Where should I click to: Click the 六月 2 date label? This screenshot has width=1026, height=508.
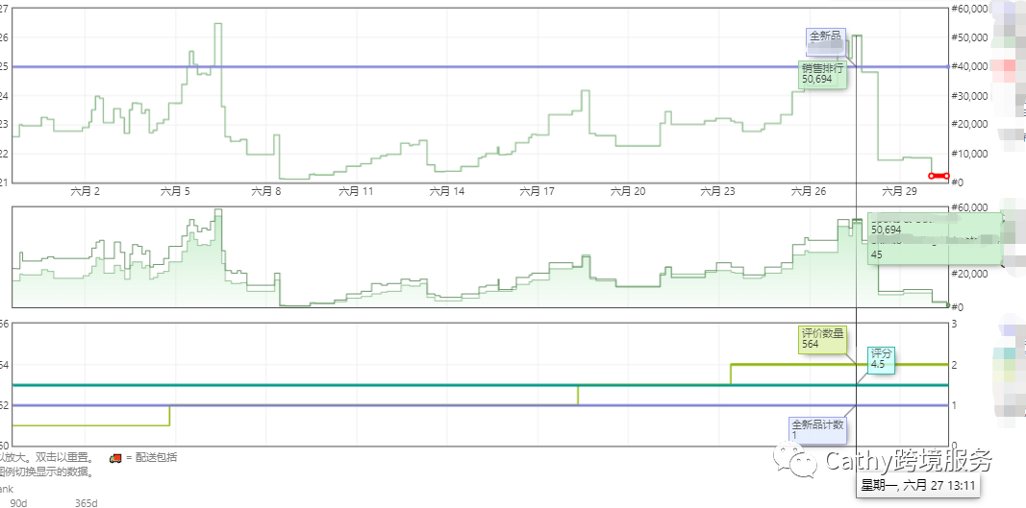click(85, 191)
